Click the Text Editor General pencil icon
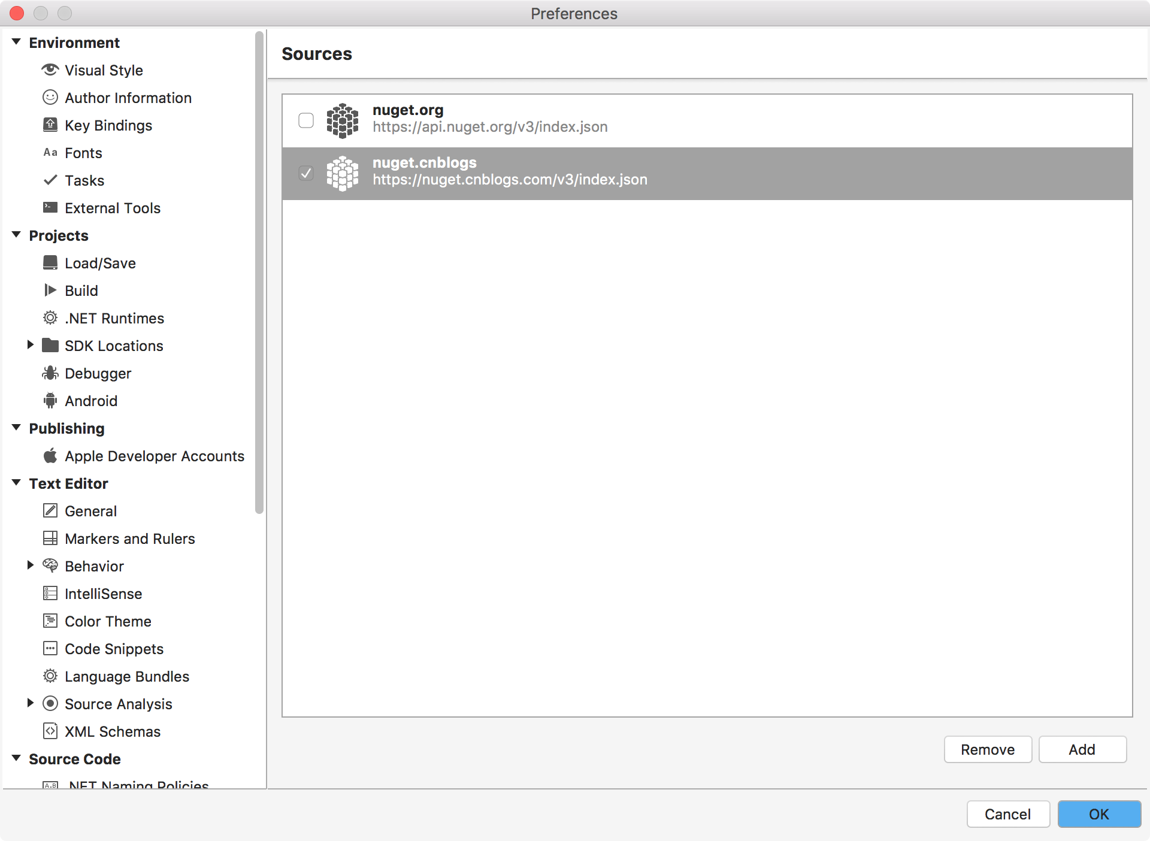1150x841 pixels. tap(50, 511)
